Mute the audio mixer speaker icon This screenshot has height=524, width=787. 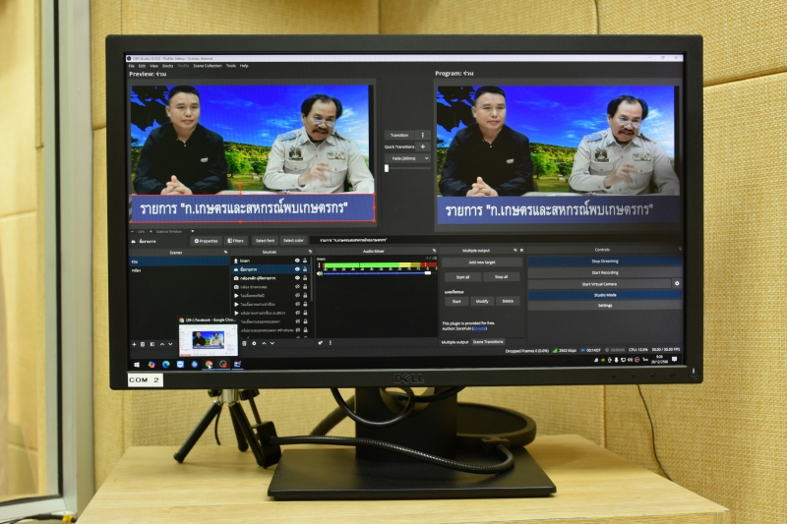point(320,273)
